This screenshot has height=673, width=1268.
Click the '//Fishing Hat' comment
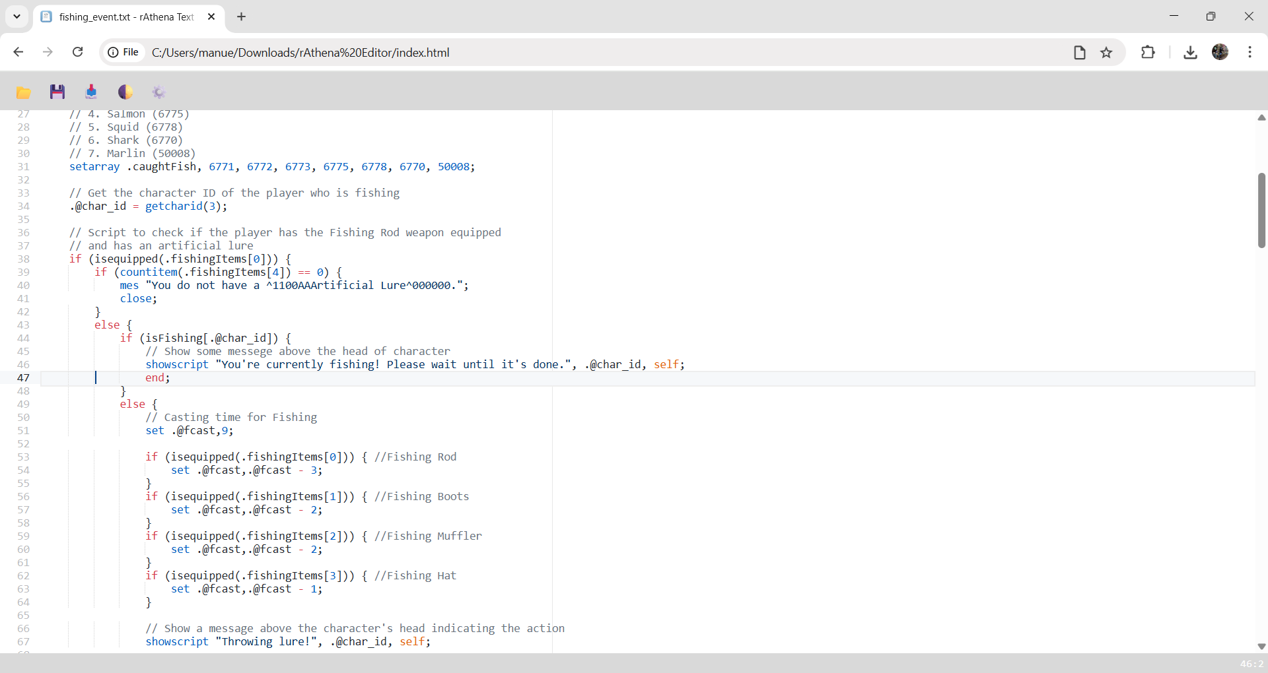coord(415,575)
